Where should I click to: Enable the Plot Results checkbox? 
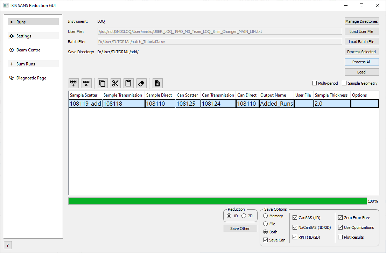(341, 237)
